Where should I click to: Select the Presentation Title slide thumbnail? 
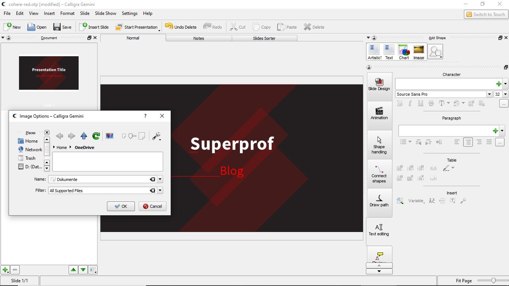49,73
